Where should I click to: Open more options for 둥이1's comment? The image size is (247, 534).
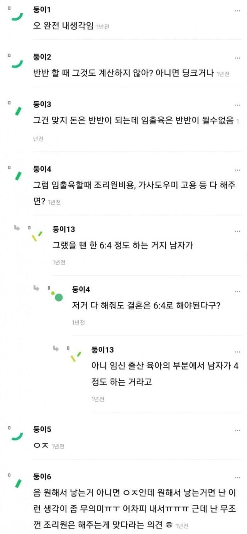pyautogui.click(x=237, y=10)
